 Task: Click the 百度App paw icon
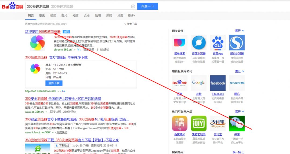point(218,43)
